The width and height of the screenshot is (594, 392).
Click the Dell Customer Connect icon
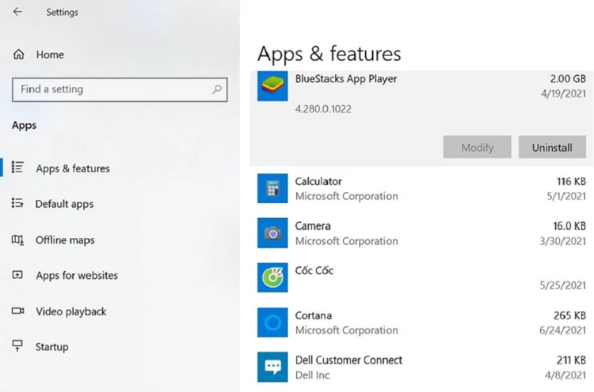coord(272,367)
